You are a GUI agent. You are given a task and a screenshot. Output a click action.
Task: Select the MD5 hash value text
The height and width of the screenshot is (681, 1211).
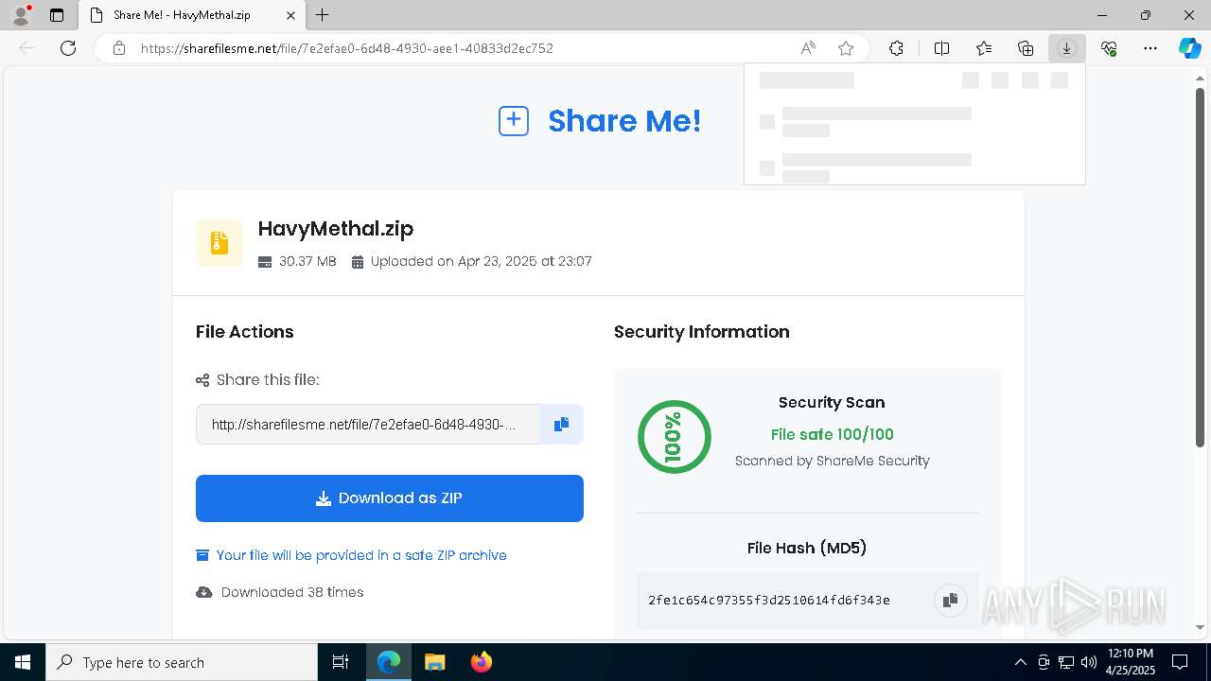tap(769, 601)
